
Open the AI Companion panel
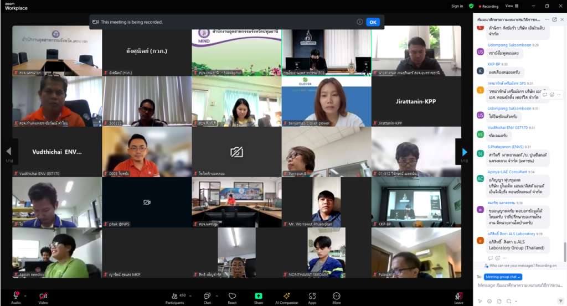click(286, 297)
